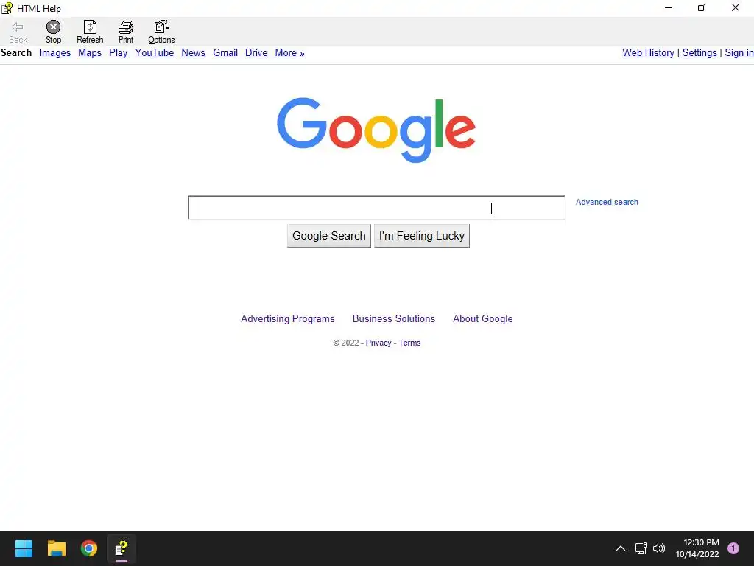
Task: Minimize the HTML Help window
Action: (669, 7)
